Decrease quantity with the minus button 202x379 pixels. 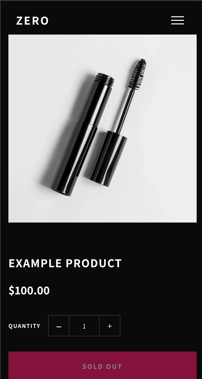[59, 326]
